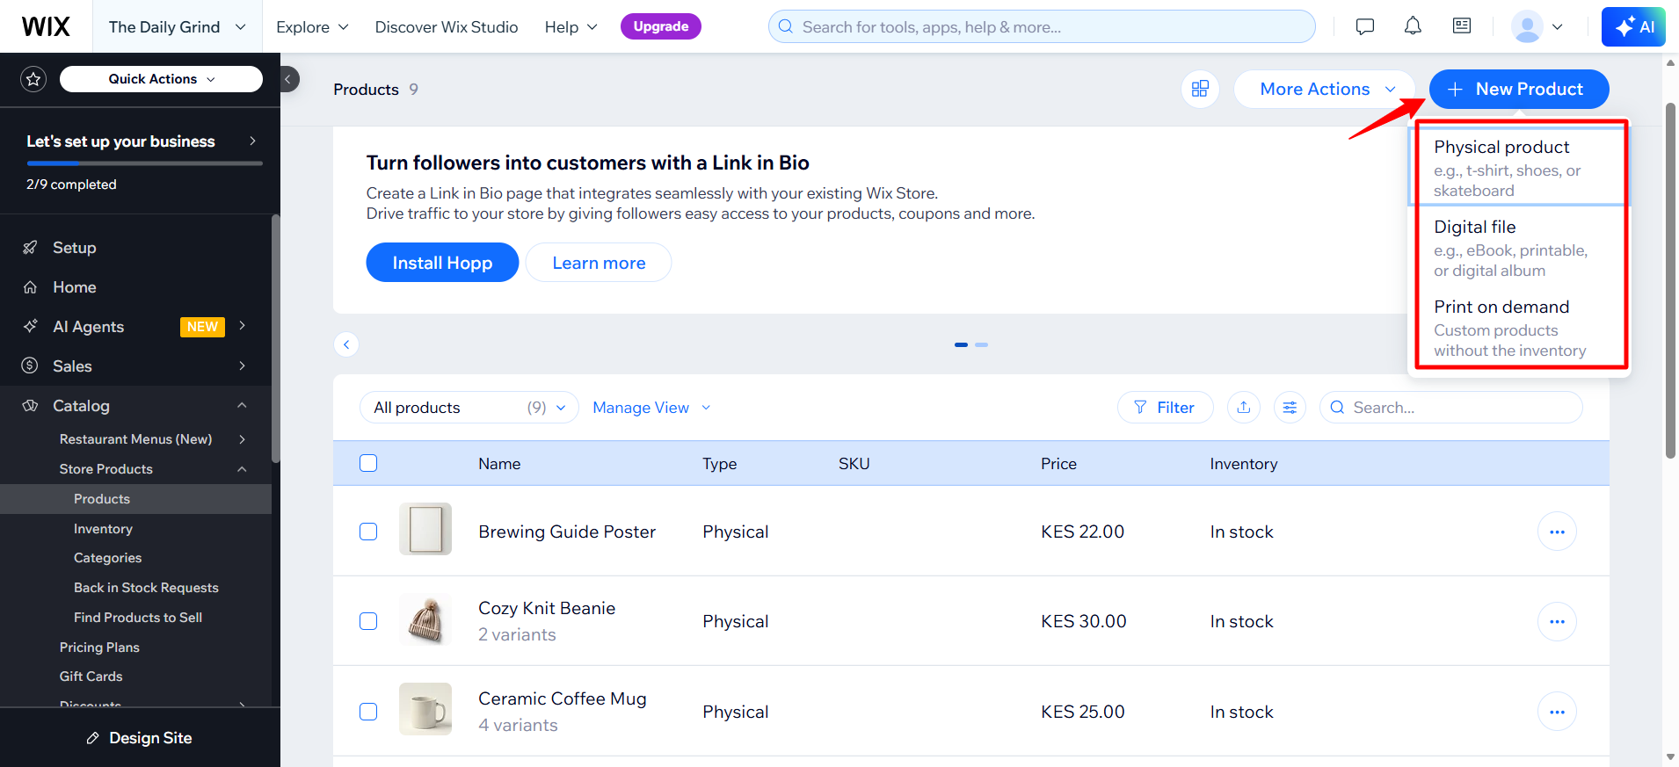
Task: Click the Upgrade button
Action: (660, 26)
